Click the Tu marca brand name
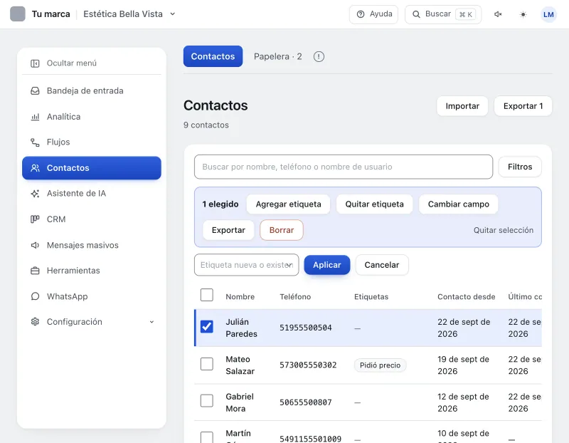Image resolution: width=569 pixels, height=443 pixels. point(50,14)
